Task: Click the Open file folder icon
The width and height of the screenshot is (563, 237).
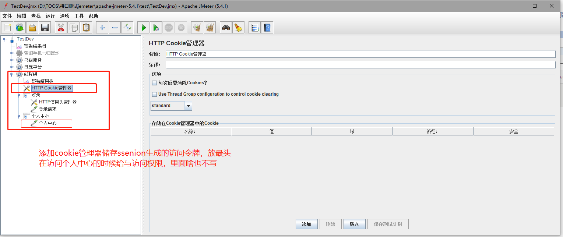Action: coord(33,27)
